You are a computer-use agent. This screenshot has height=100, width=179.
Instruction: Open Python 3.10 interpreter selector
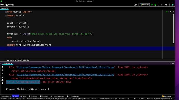tap(162, 99)
